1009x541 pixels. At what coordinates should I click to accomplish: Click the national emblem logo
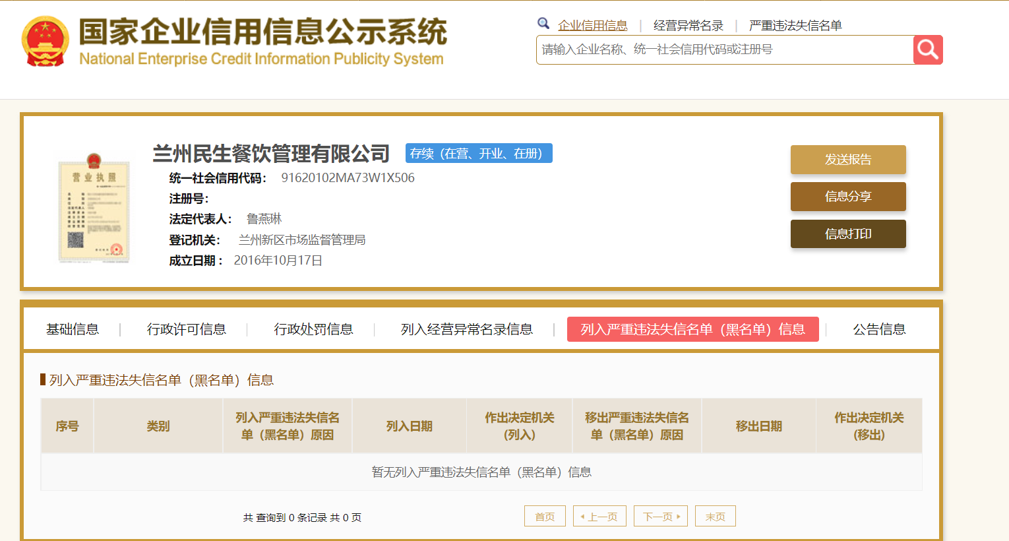click(x=45, y=41)
